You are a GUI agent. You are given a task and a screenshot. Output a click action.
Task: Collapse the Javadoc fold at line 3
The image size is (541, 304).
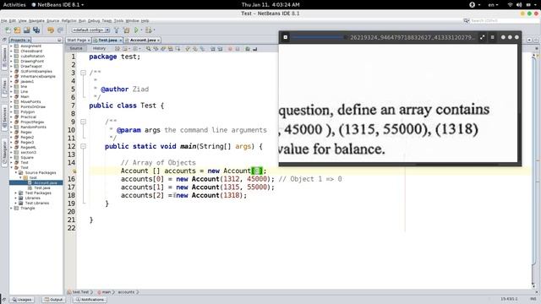point(83,73)
